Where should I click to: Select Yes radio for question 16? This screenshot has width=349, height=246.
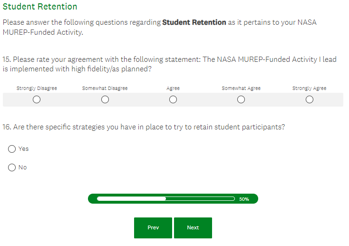pos(12,149)
